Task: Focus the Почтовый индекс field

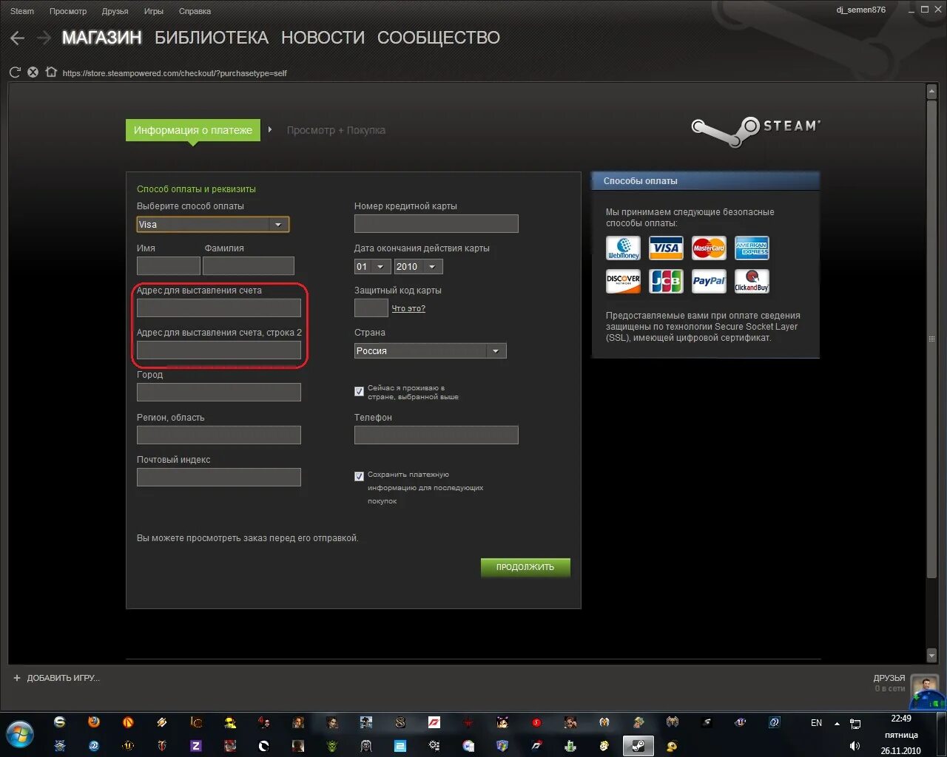Action: pyautogui.click(x=219, y=477)
